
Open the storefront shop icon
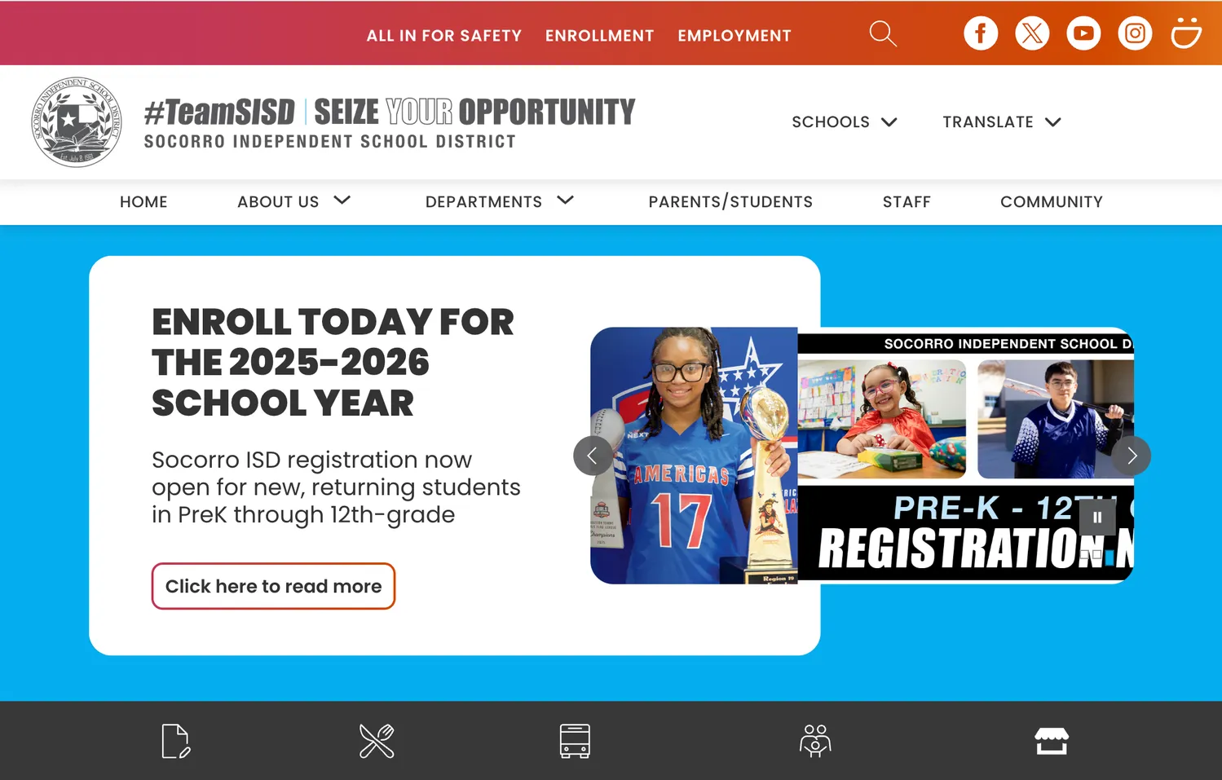click(1052, 742)
